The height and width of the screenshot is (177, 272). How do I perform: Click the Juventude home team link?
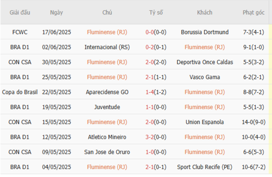point(107,107)
